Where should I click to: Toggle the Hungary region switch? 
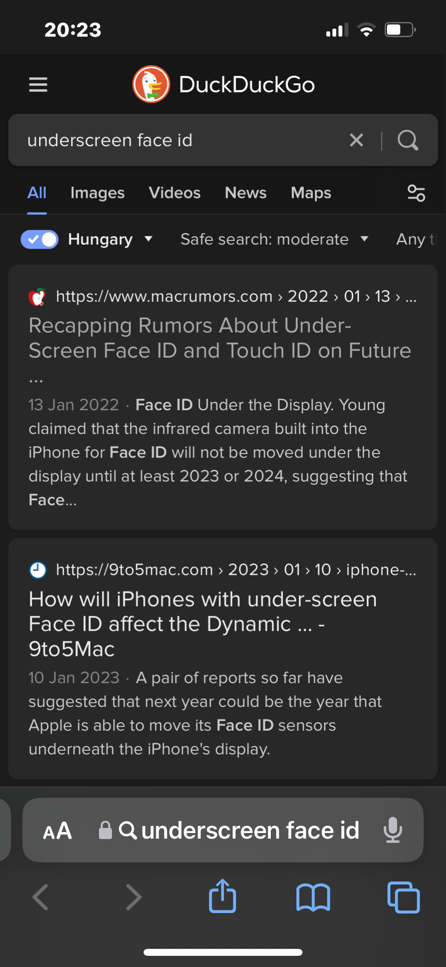pos(39,240)
